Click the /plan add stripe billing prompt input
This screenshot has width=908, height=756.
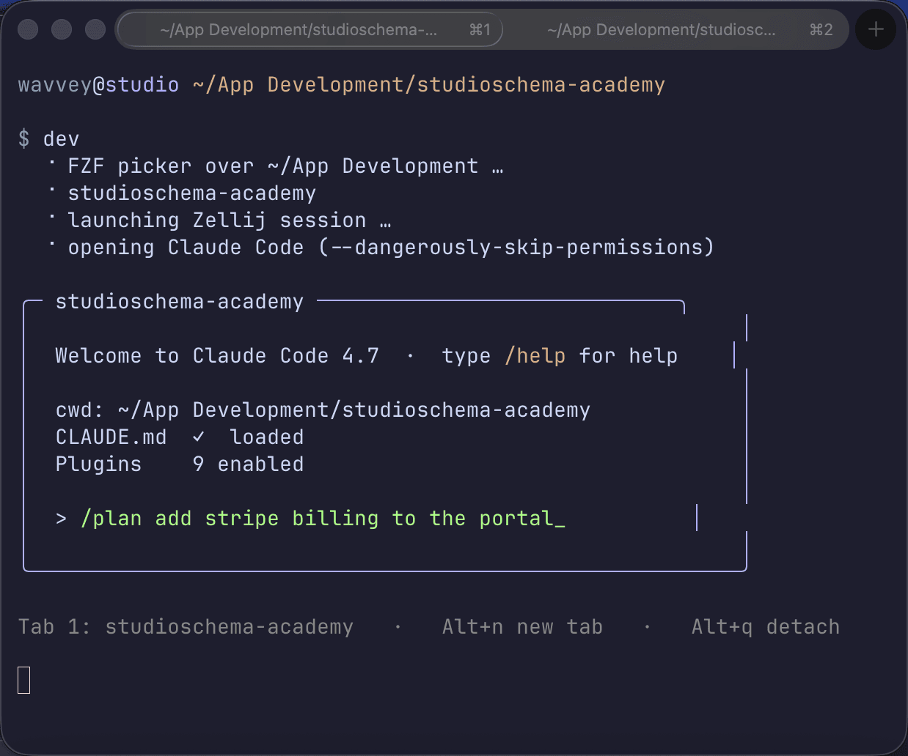click(x=323, y=519)
